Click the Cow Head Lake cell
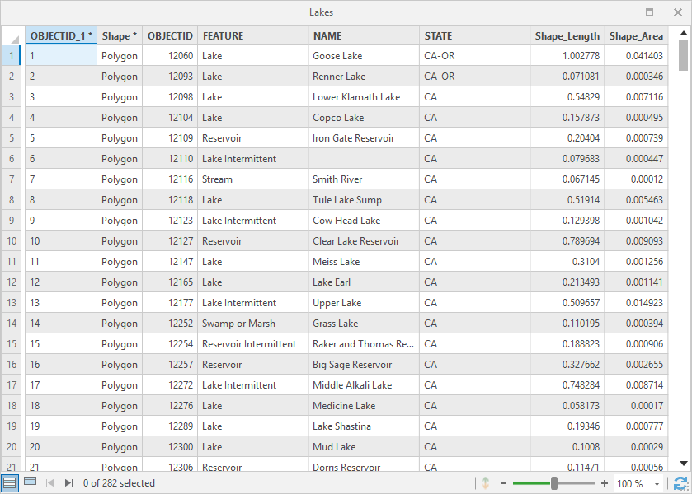 point(364,221)
